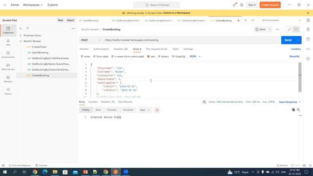313x176 pixels.
Task: Collapse the Restful-Booker collection
Action: [21, 41]
